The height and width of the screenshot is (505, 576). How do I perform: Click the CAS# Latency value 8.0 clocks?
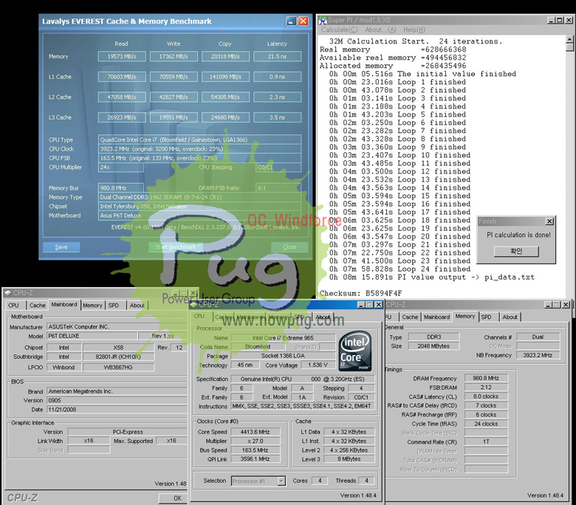click(x=486, y=396)
